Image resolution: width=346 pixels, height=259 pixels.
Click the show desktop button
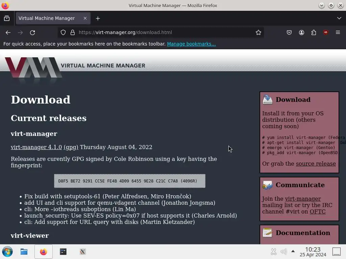[x=337, y=252]
